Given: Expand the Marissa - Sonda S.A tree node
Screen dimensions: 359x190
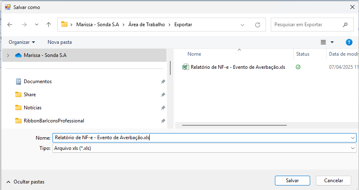Looking at the screenshot, I should pos(8,55).
